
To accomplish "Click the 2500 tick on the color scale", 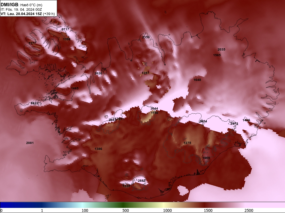I will tap(249, 210).
